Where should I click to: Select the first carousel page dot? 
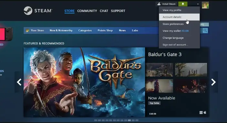[x=96, y=120]
